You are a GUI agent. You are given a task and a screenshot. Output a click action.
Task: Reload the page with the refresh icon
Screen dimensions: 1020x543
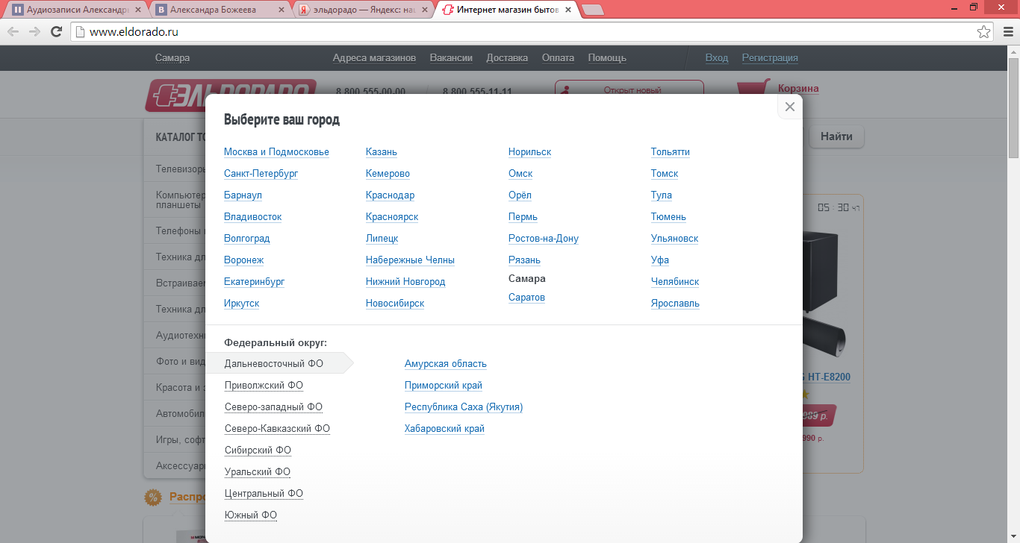tap(56, 32)
